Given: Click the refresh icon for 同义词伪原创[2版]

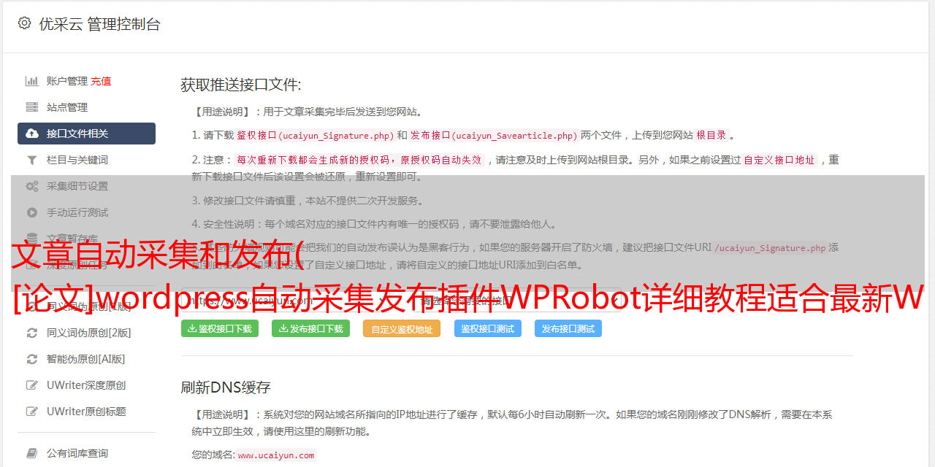Looking at the screenshot, I should [x=32, y=333].
